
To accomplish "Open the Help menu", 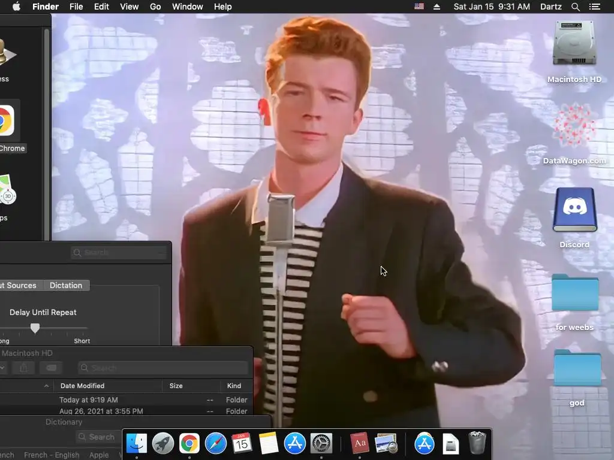I will [223, 7].
